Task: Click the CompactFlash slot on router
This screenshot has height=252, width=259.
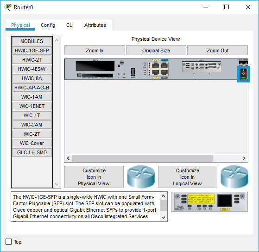Action: 97,76
